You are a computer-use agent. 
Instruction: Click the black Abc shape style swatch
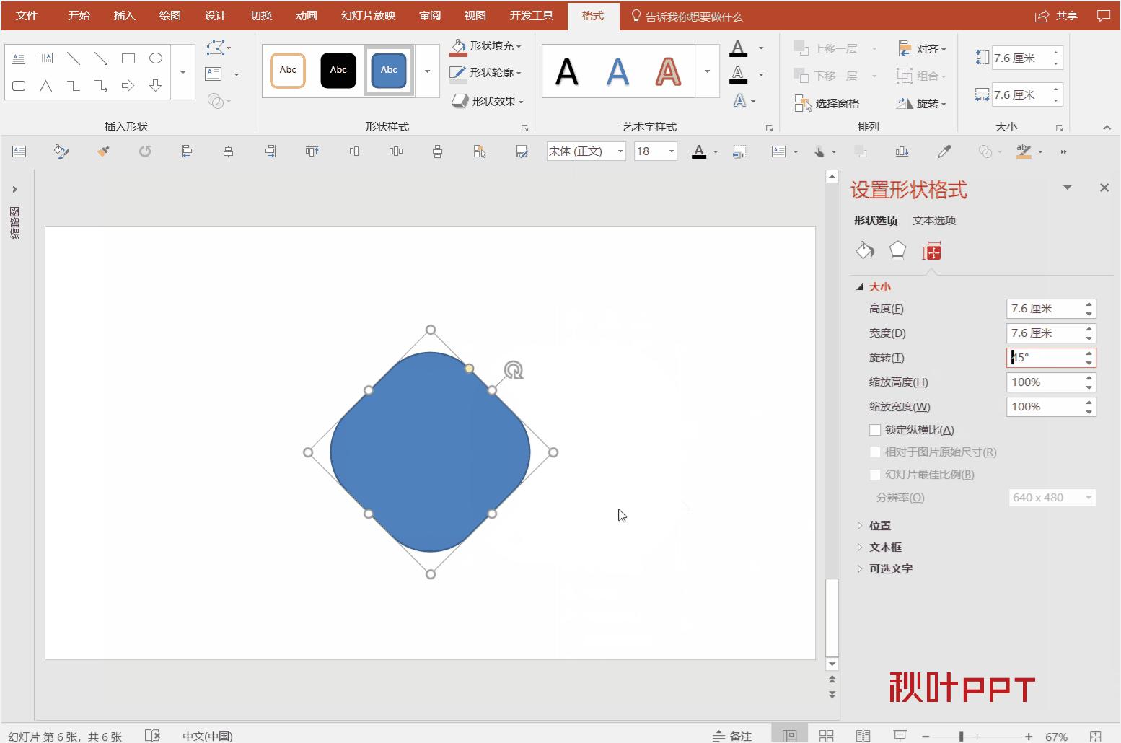tap(338, 70)
